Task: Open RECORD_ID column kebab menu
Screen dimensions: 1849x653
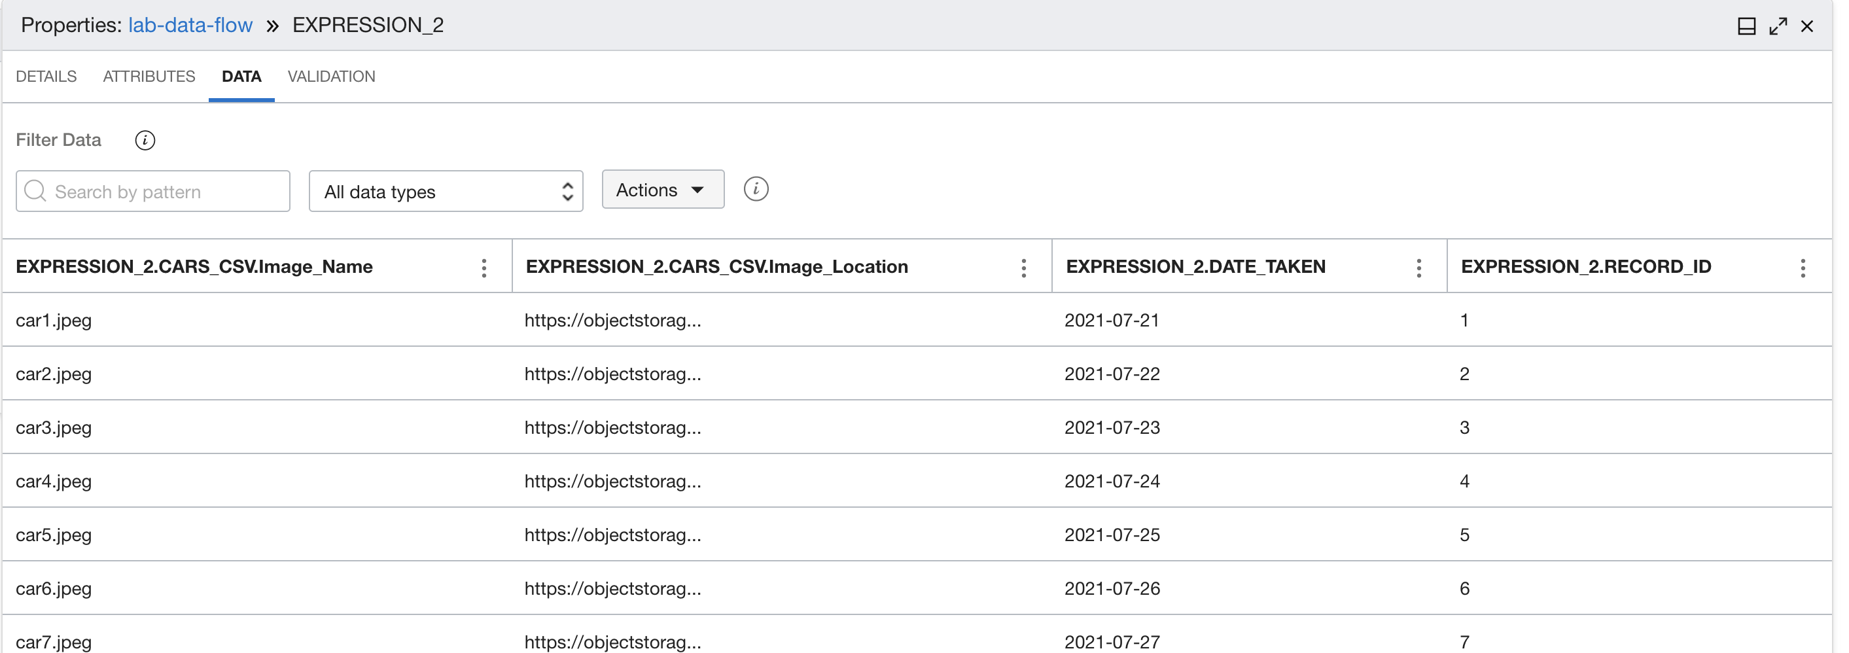Action: [x=1802, y=268]
